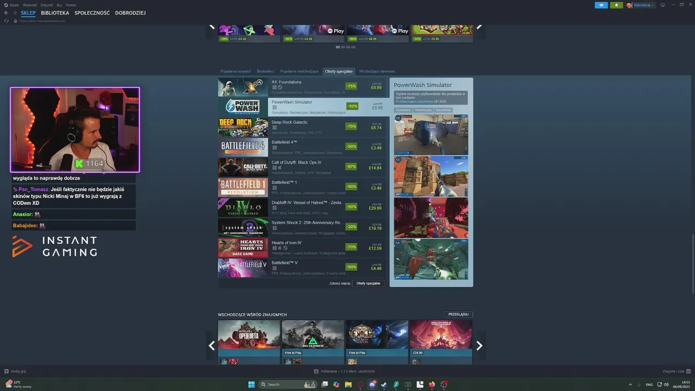Open the Delta Force card
This screenshot has width=695, height=391.
pyautogui.click(x=313, y=342)
